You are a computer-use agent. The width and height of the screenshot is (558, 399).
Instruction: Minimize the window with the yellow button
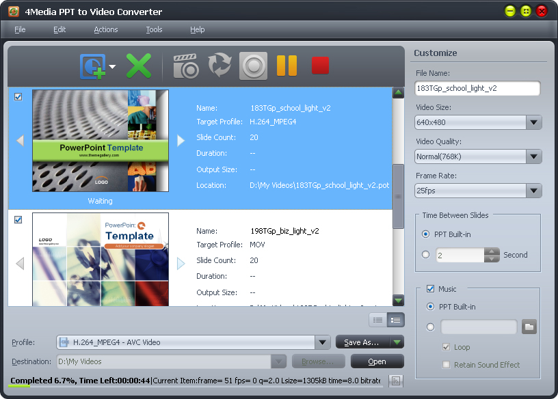510,12
